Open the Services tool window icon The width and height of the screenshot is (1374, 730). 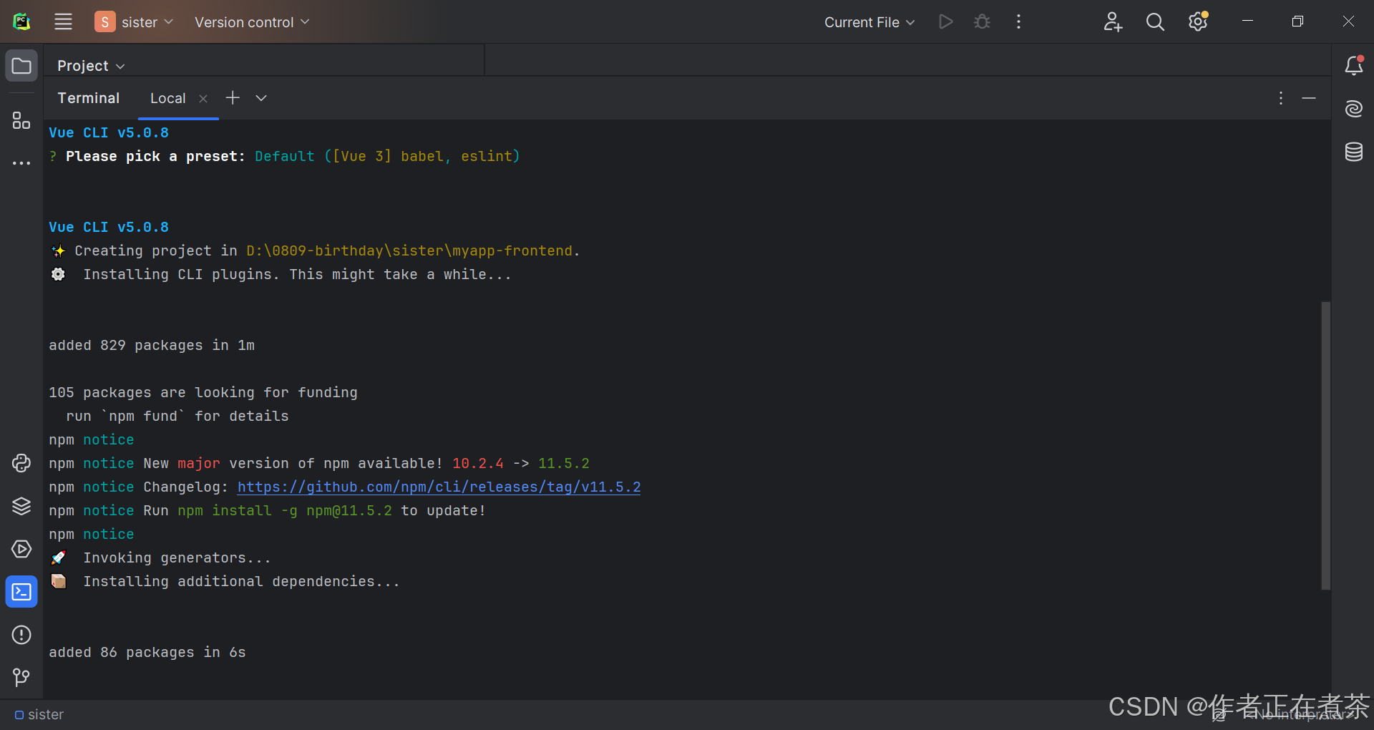pos(21,549)
